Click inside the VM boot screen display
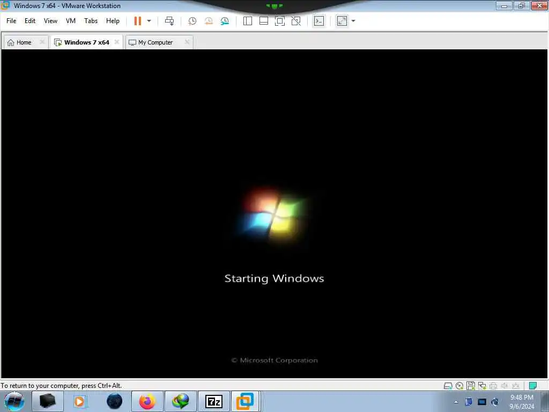The width and height of the screenshot is (549, 412). tap(274, 214)
